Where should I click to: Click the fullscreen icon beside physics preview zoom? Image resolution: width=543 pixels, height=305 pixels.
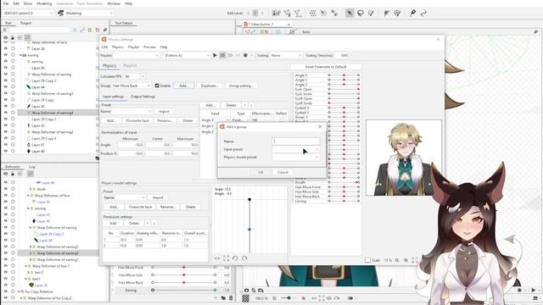[x=415, y=260]
